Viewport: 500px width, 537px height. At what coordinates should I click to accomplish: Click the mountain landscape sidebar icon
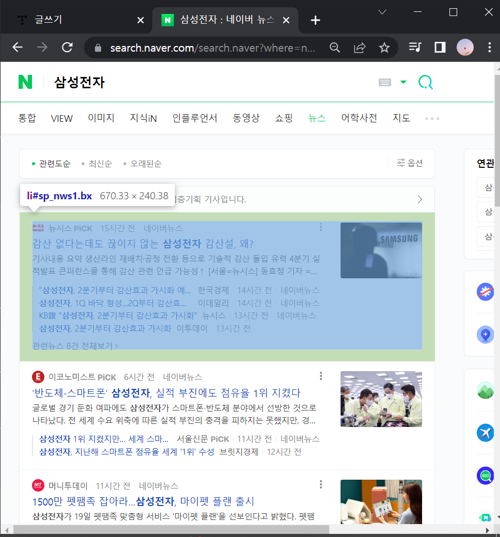pos(485,390)
